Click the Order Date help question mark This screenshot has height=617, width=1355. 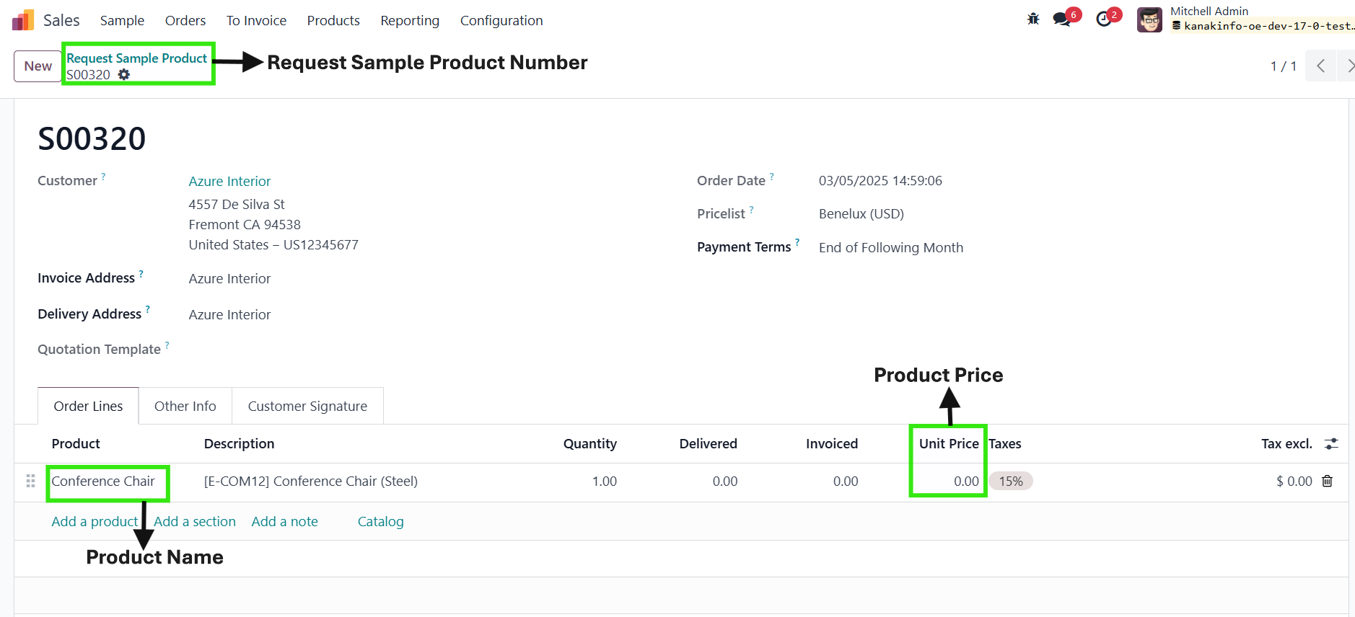point(771,176)
